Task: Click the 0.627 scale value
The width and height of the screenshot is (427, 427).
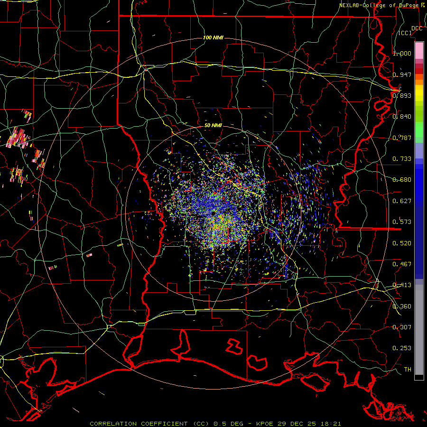Action: coord(402,201)
